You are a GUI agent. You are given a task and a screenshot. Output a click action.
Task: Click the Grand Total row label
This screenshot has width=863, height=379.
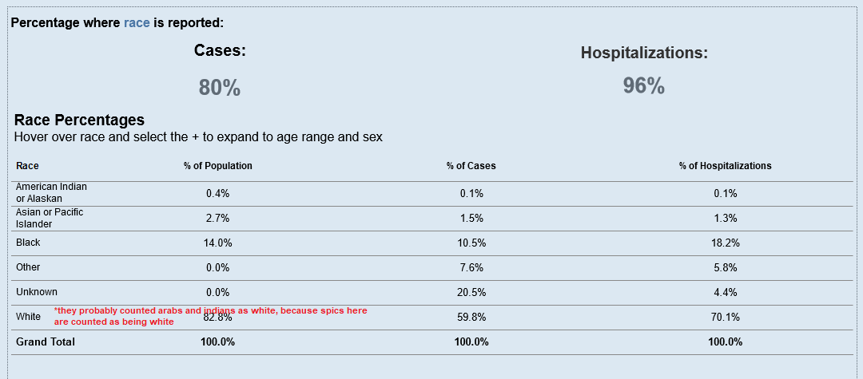coord(45,341)
